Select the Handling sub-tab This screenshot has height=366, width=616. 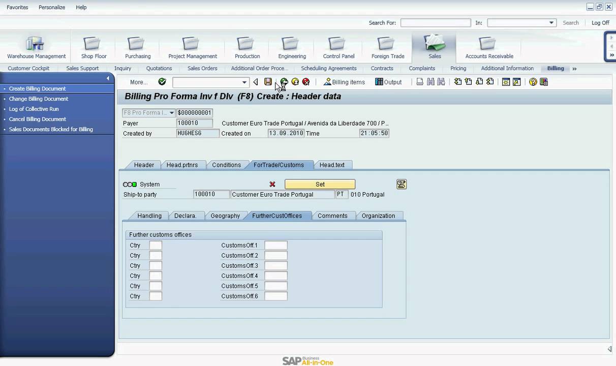[149, 216]
